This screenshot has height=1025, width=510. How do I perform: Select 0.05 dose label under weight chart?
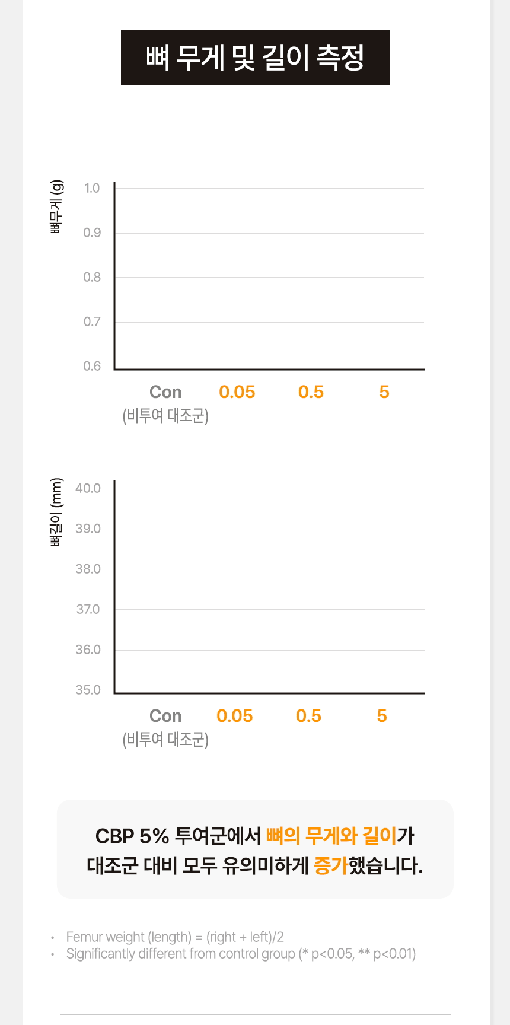(237, 392)
